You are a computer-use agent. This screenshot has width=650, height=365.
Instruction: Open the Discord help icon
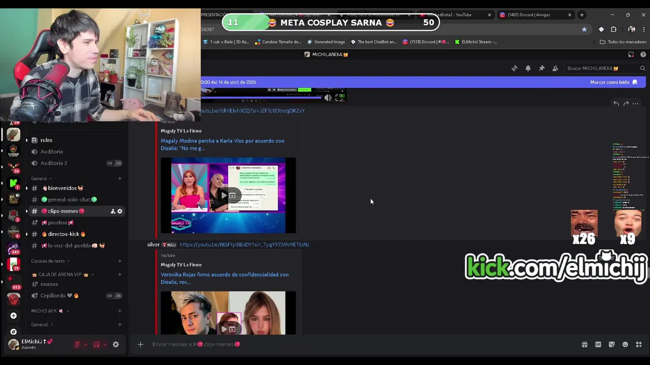[x=643, y=54]
